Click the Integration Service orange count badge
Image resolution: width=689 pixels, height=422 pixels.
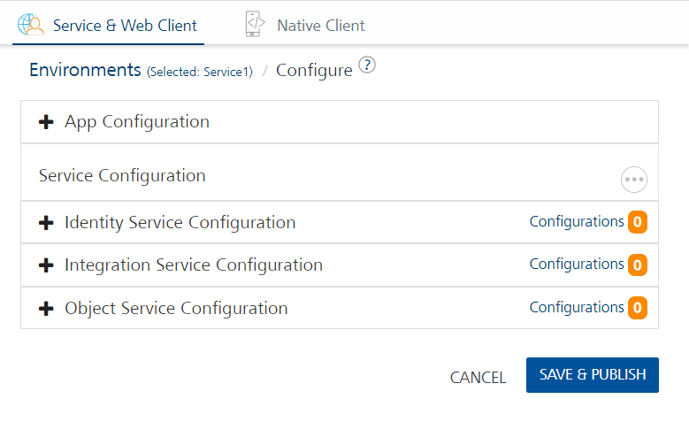(637, 265)
